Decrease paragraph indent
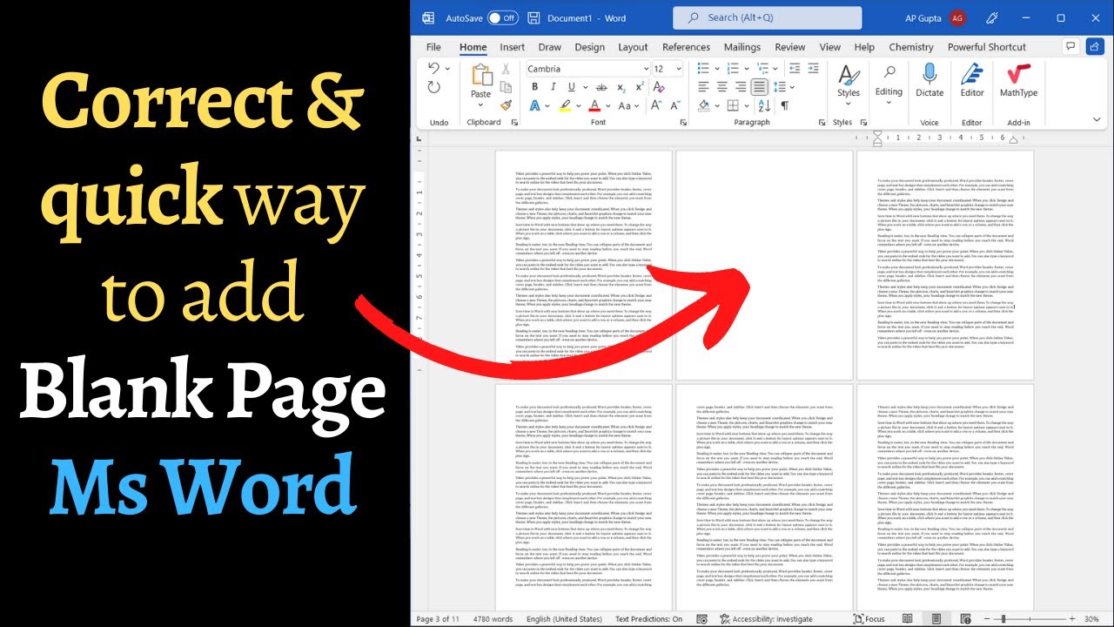This screenshot has width=1114, height=627. pyautogui.click(x=794, y=69)
